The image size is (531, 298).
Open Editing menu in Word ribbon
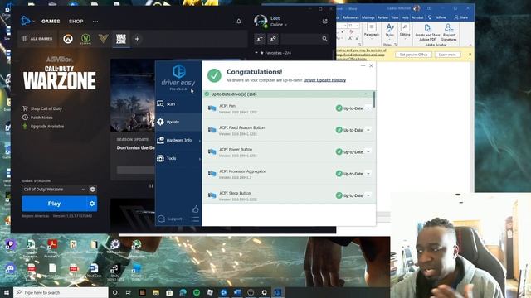[405, 31]
